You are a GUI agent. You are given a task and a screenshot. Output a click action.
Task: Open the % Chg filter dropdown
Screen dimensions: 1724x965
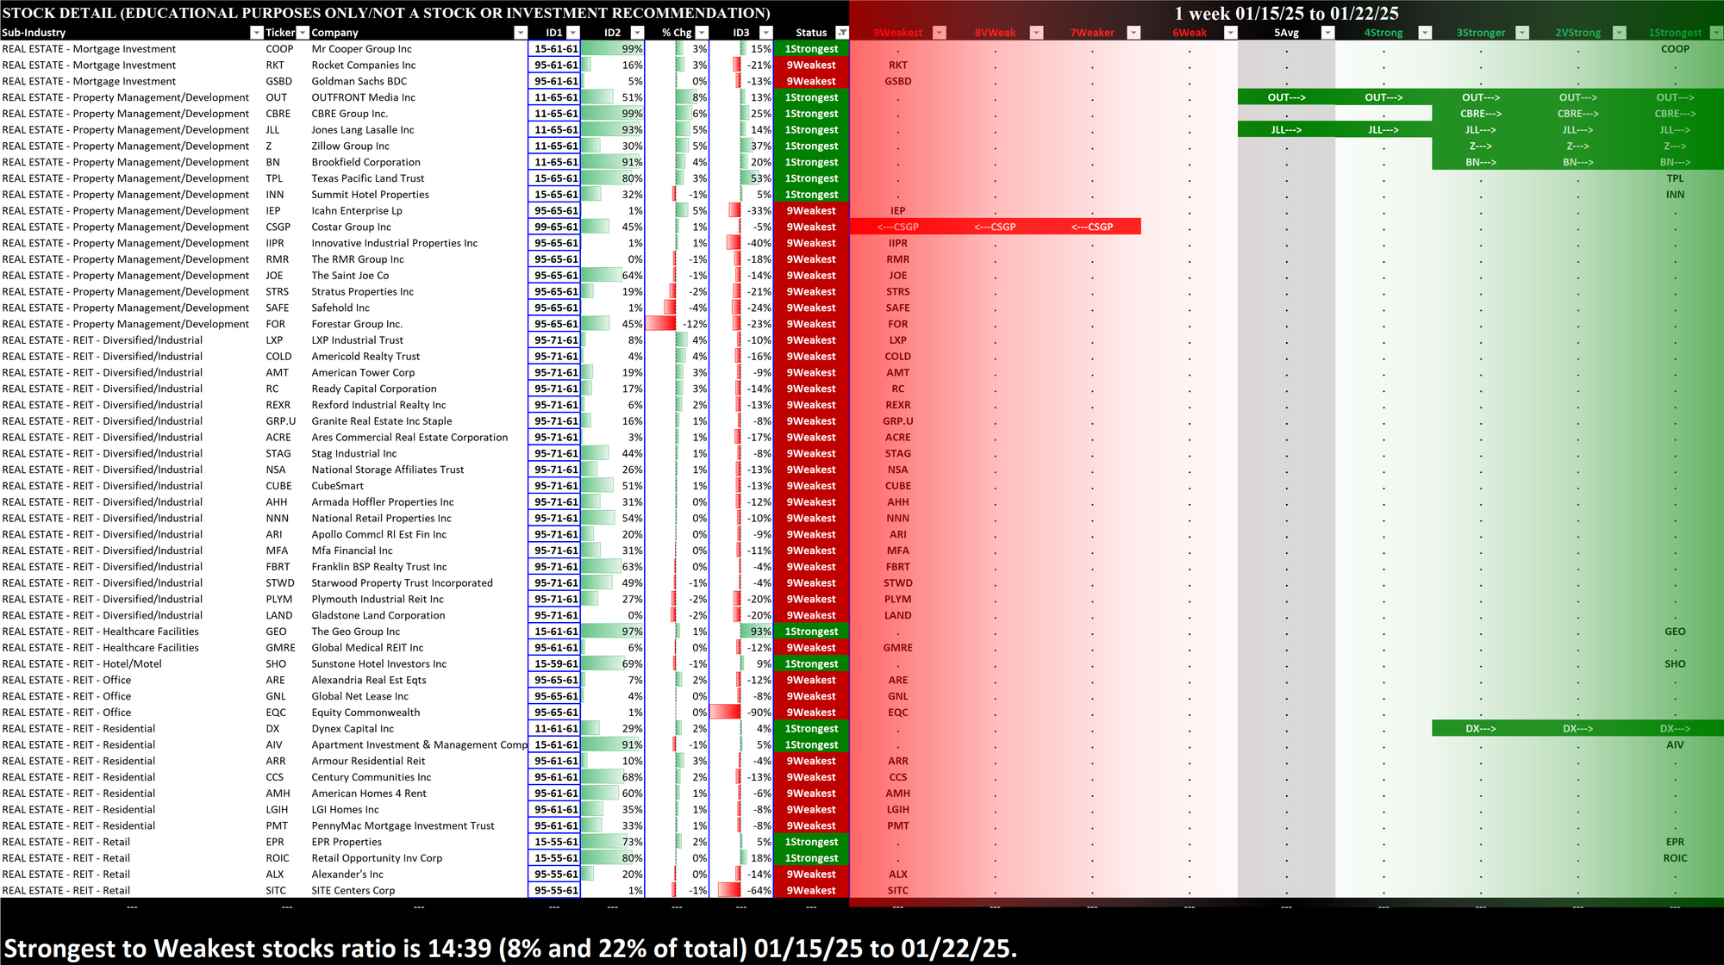pyautogui.click(x=702, y=33)
